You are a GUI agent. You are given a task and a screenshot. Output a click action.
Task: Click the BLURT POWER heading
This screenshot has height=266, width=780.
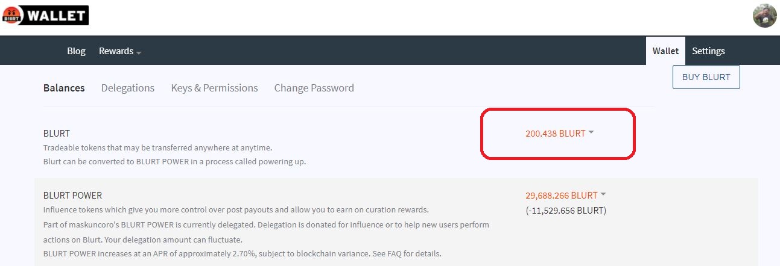(x=72, y=196)
